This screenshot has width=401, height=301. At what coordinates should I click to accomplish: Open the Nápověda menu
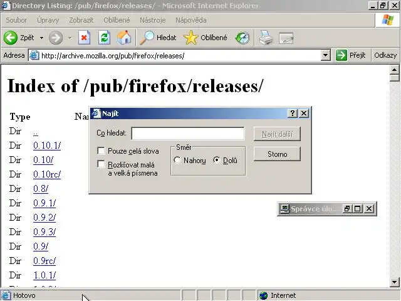[190, 20]
